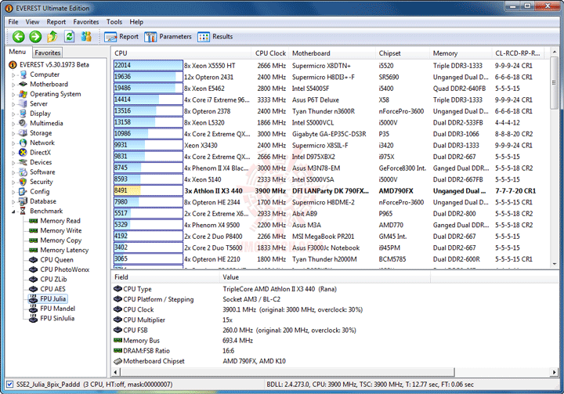Expand the Operating System node
Screen dimensions: 564x394
(13, 95)
